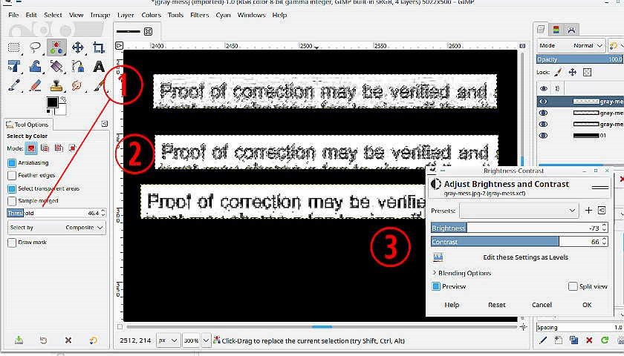Open the Select by Composite dropdown

[56, 228]
